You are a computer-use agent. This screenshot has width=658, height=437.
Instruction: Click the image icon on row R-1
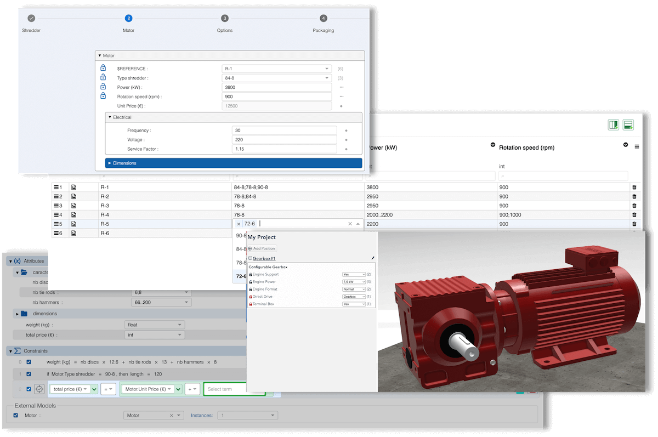(x=72, y=187)
